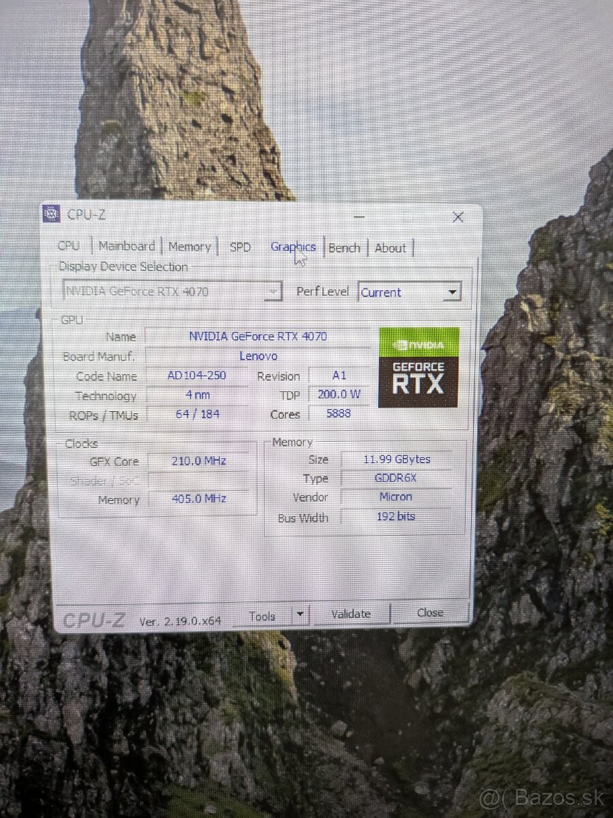
Task: Click the memory Type value GDDR6X
Action: click(x=396, y=479)
